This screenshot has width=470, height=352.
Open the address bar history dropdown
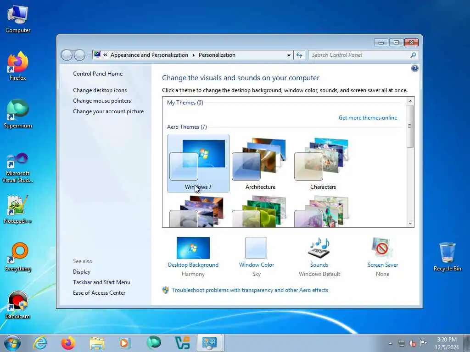289,55
